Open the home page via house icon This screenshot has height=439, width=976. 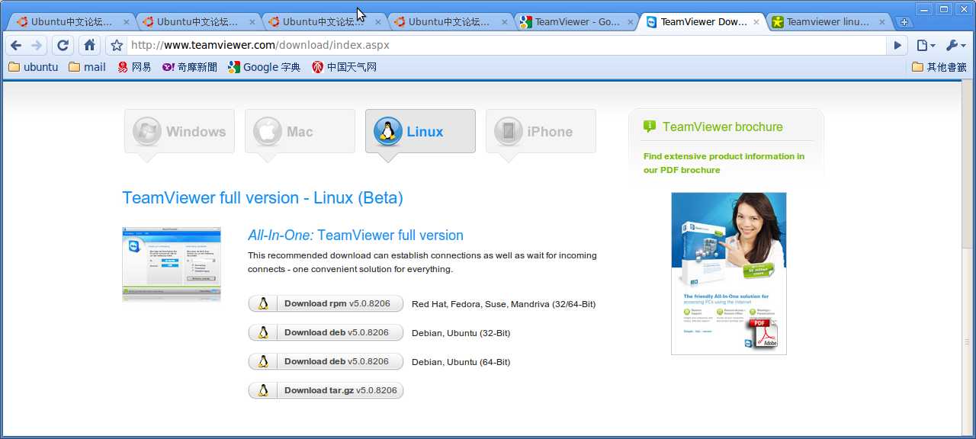point(89,45)
